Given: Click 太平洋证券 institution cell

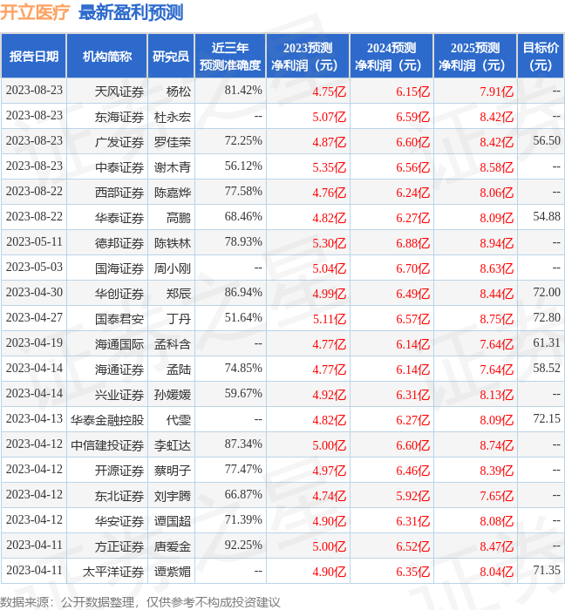Looking at the screenshot, I should [x=113, y=572].
